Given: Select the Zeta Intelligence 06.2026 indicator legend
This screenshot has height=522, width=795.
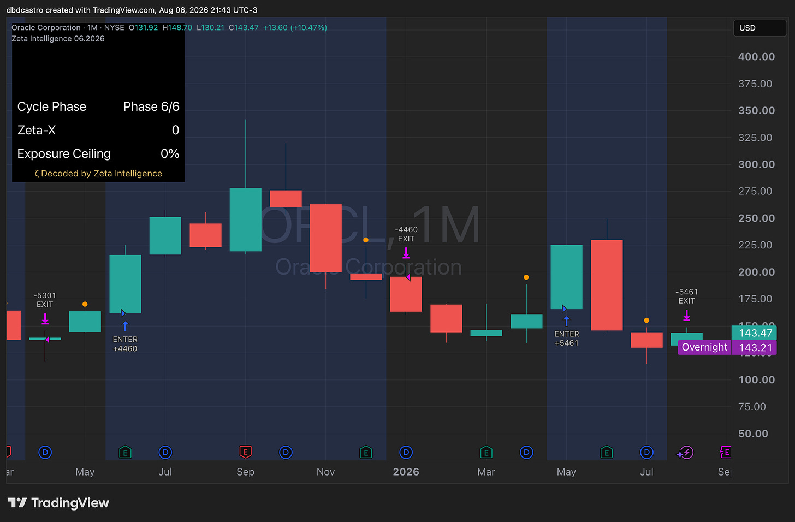Looking at the screenshot, I should 58,39.
